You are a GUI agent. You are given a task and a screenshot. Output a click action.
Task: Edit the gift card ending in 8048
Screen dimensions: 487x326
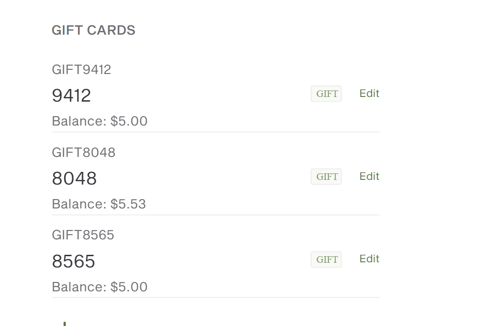(369, 176)
